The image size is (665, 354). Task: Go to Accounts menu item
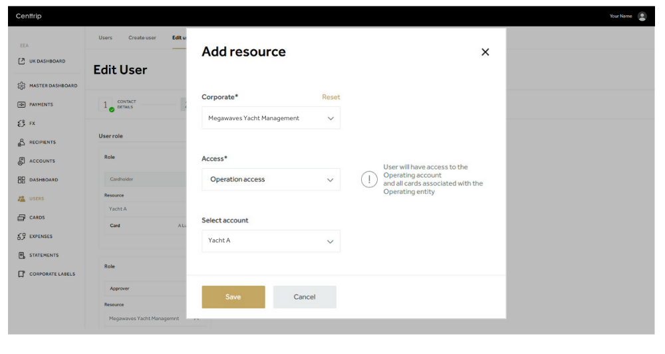[42, 161]
